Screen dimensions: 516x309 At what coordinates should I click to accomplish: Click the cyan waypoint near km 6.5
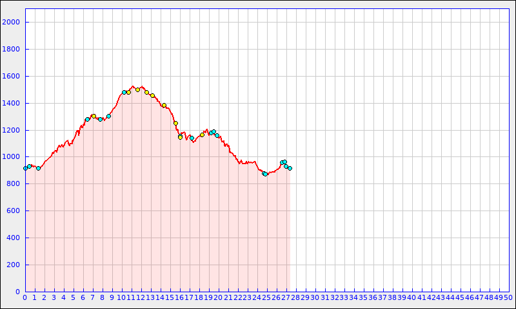[x=87, y=119]
